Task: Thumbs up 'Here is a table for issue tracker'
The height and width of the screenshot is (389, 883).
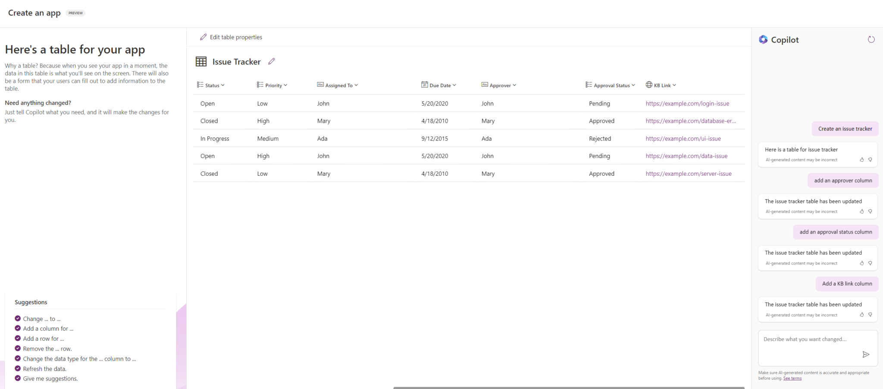Action: click(x=861, y=160)
